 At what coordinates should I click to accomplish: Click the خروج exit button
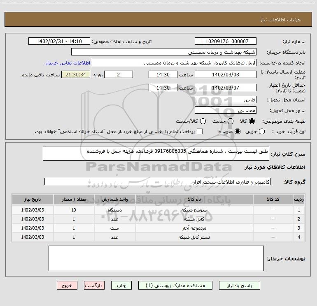(x=67, y=285)
